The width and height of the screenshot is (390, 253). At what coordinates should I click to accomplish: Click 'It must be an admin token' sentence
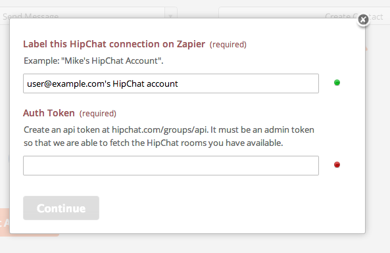pos(262,129)
